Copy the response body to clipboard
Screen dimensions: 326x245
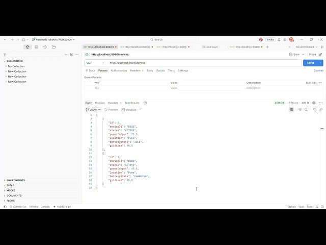pos(315,110)
